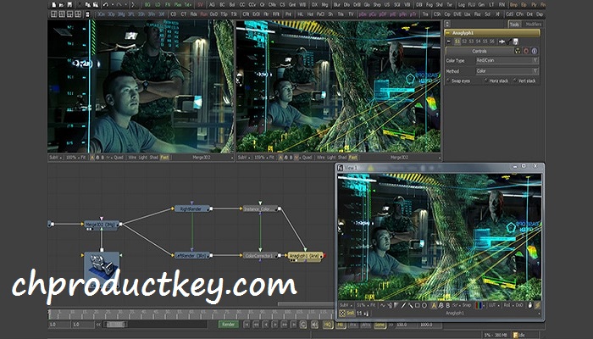Click the RoI button in View 1
Viewport: 593px width, 339px height.
pos(507,305)
